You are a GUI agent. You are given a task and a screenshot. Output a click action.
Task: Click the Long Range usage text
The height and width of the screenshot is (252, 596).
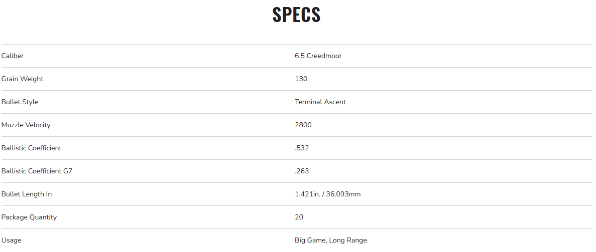coord(348,240)
